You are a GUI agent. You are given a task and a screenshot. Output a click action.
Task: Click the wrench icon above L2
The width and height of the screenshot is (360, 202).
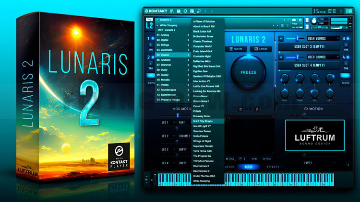[149, 20]
